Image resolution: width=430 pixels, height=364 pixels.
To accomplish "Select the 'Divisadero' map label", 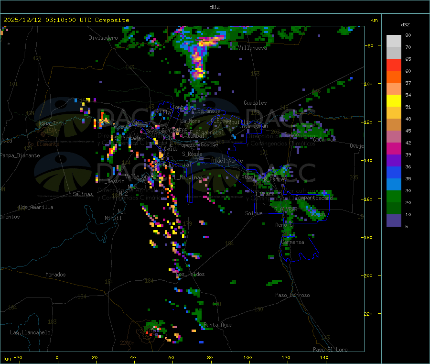I will (x=103, y=38).
